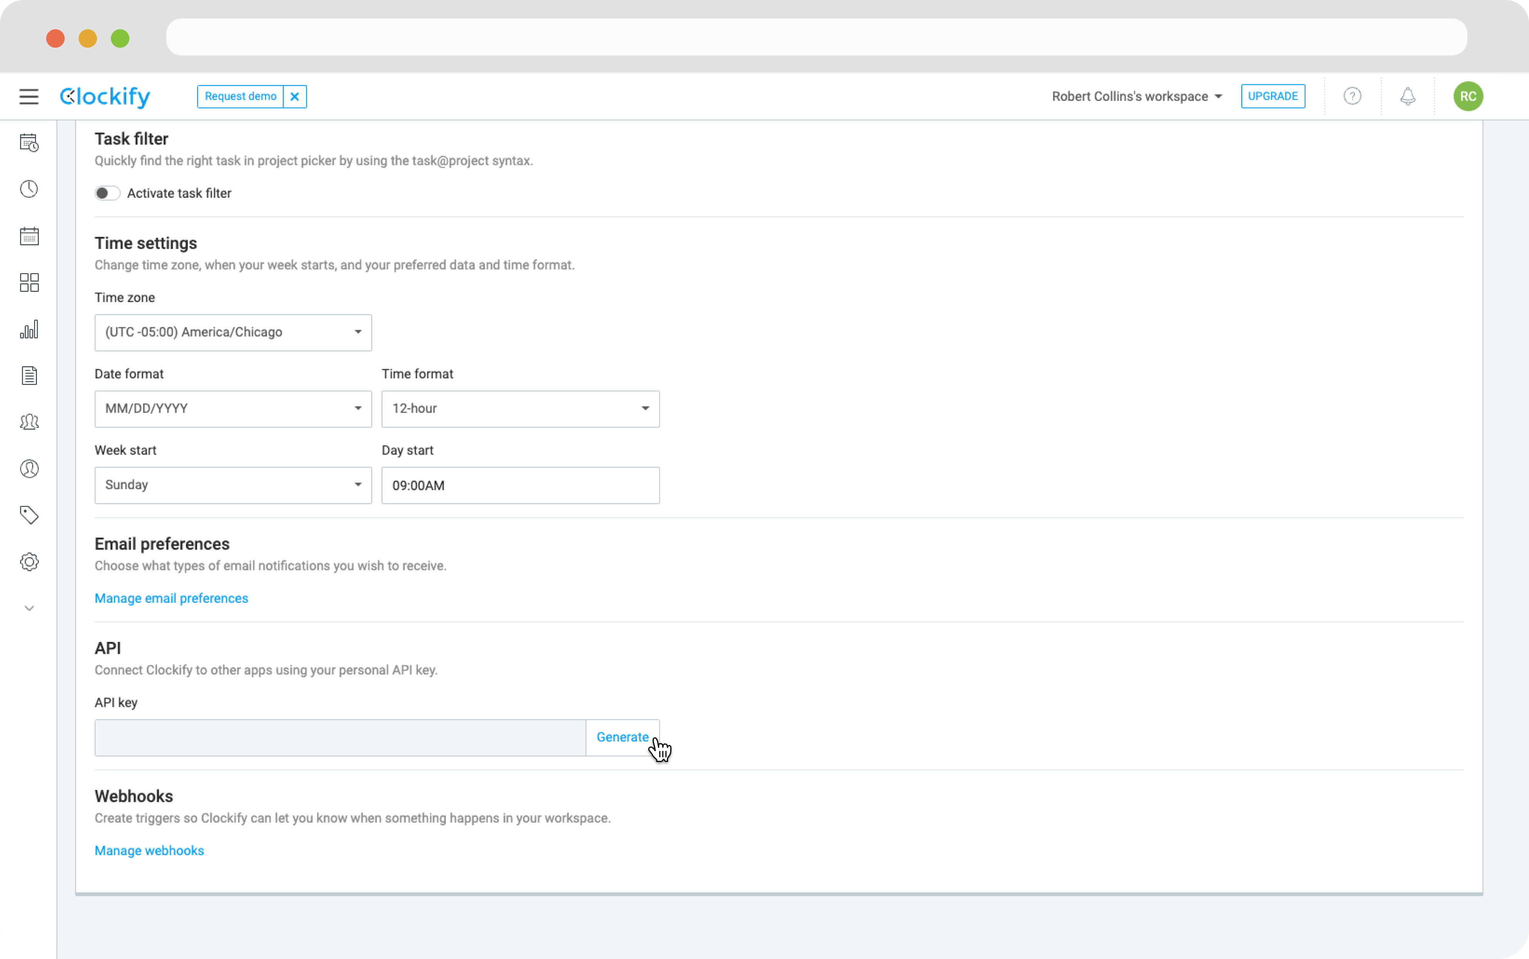Open the Week start dropdown
This screenshot has height=959, width=1529.
(233, 485)
